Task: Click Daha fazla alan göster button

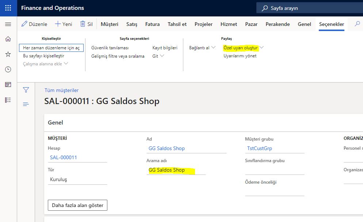Action: click(77, 205)
